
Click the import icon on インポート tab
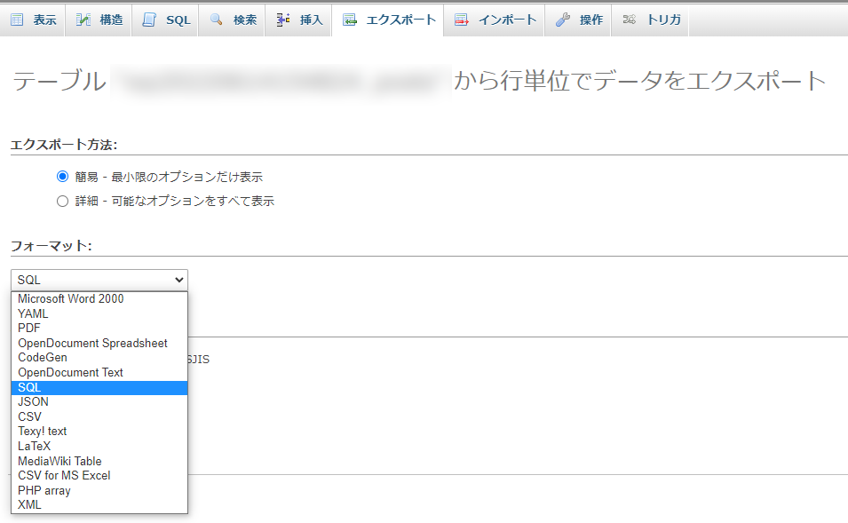462,20
